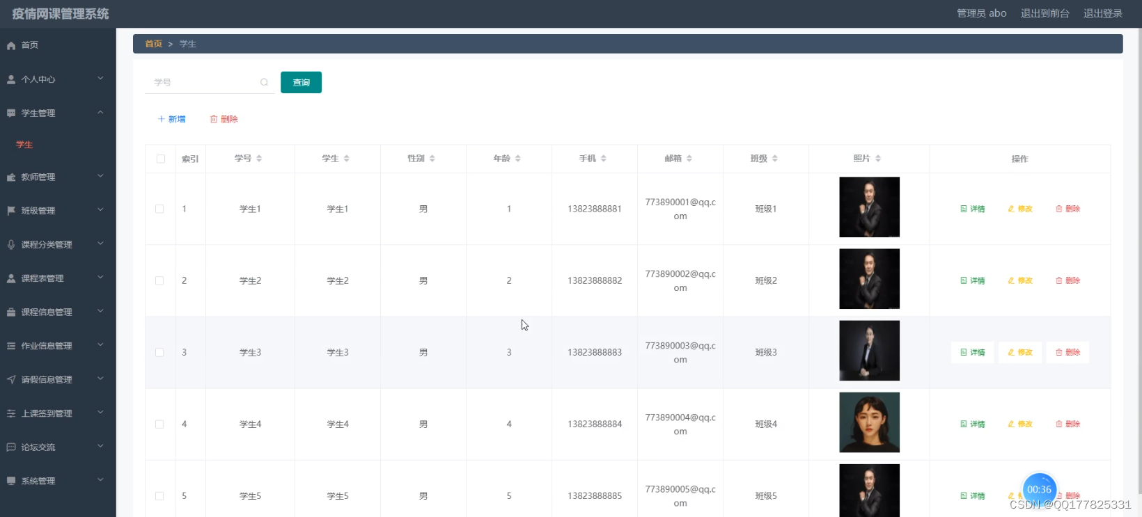
Task: Click 退出登录 in top bar
Action: pyautogui.click(x=1103, y=13)
